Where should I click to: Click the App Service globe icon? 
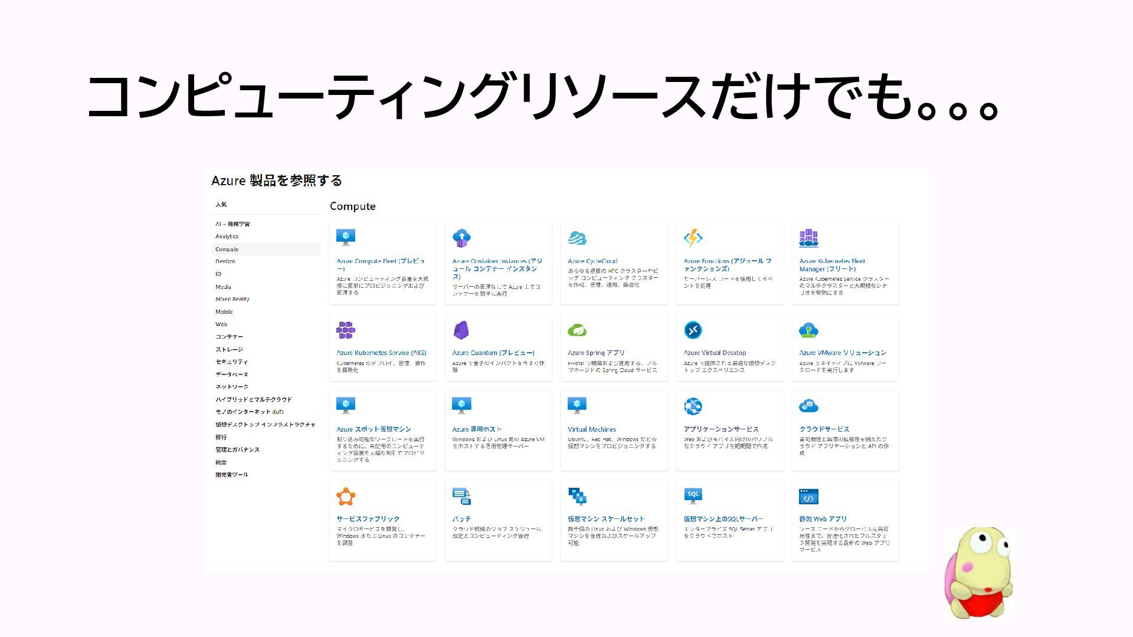point(693,406)
